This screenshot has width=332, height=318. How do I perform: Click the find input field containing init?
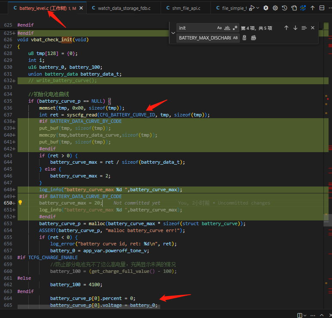coord(196,28)
